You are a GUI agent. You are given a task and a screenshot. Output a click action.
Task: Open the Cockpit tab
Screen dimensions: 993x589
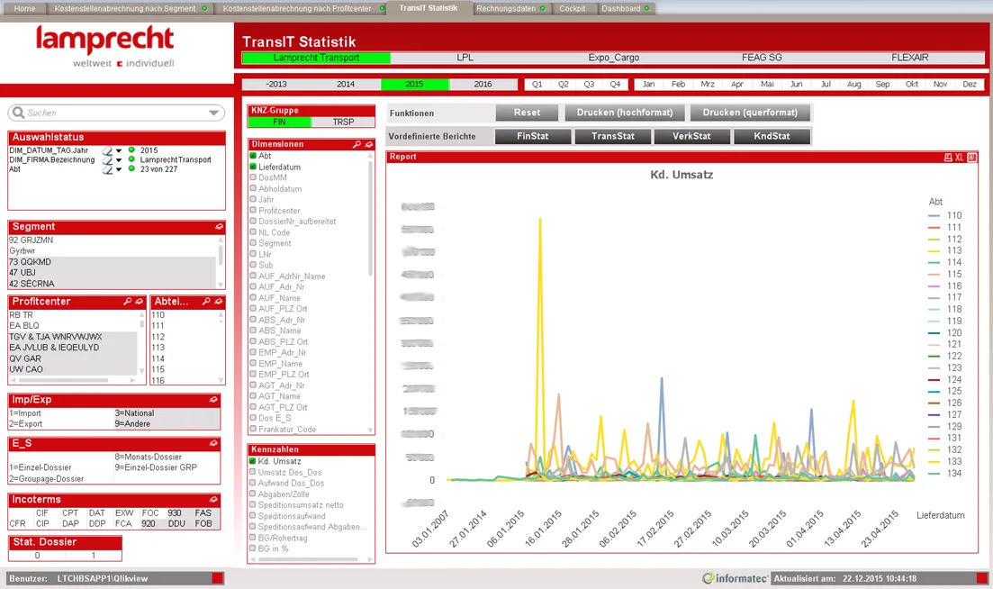(x=573, y=8)
